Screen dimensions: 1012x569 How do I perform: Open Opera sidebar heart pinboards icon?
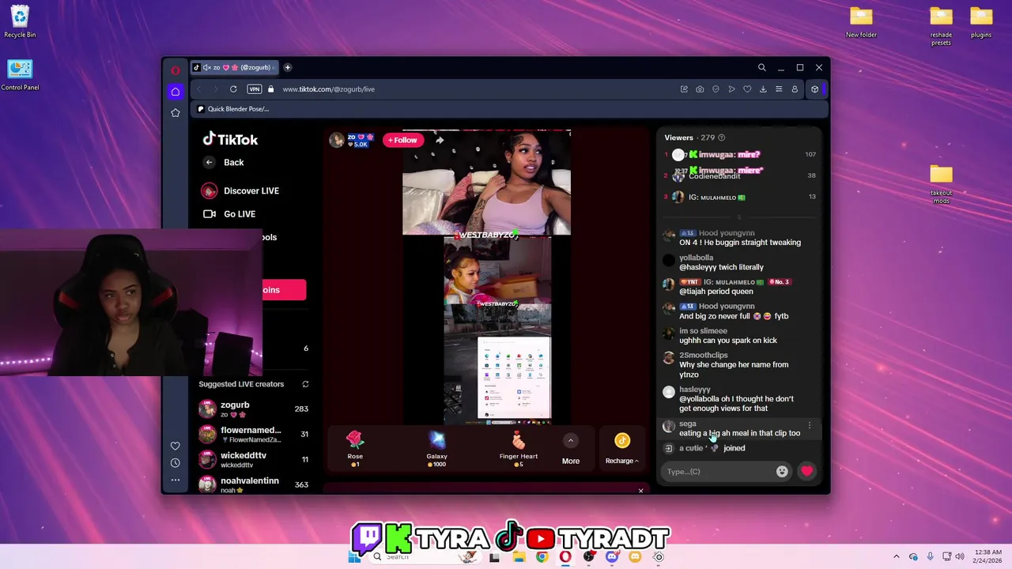176,446
